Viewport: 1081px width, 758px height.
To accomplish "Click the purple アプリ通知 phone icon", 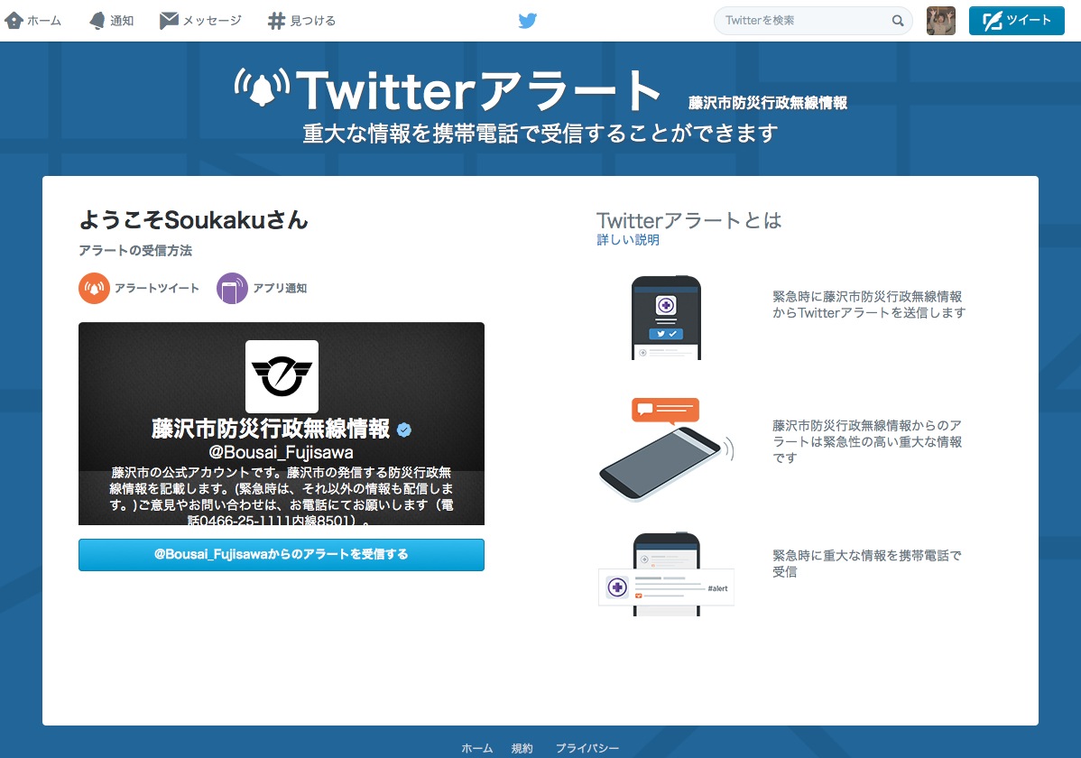I will click(232, 288).
